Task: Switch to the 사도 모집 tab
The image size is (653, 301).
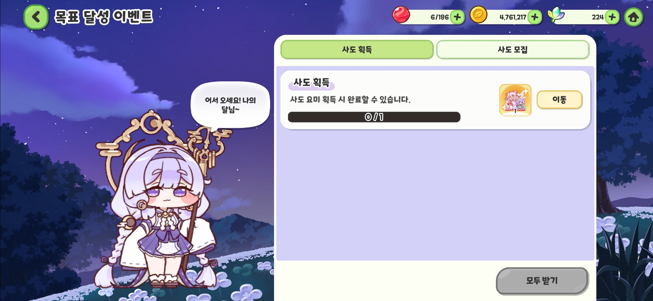Action: point(513,50)
